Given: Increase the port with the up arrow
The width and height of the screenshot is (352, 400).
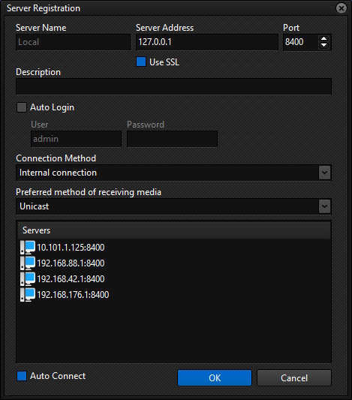Looking at the screenshot, I should [324, 39].
